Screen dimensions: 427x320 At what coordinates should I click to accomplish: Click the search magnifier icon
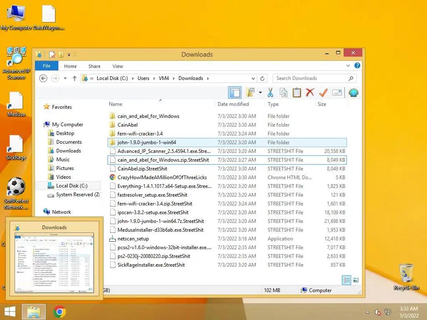[x=351, y=78]
